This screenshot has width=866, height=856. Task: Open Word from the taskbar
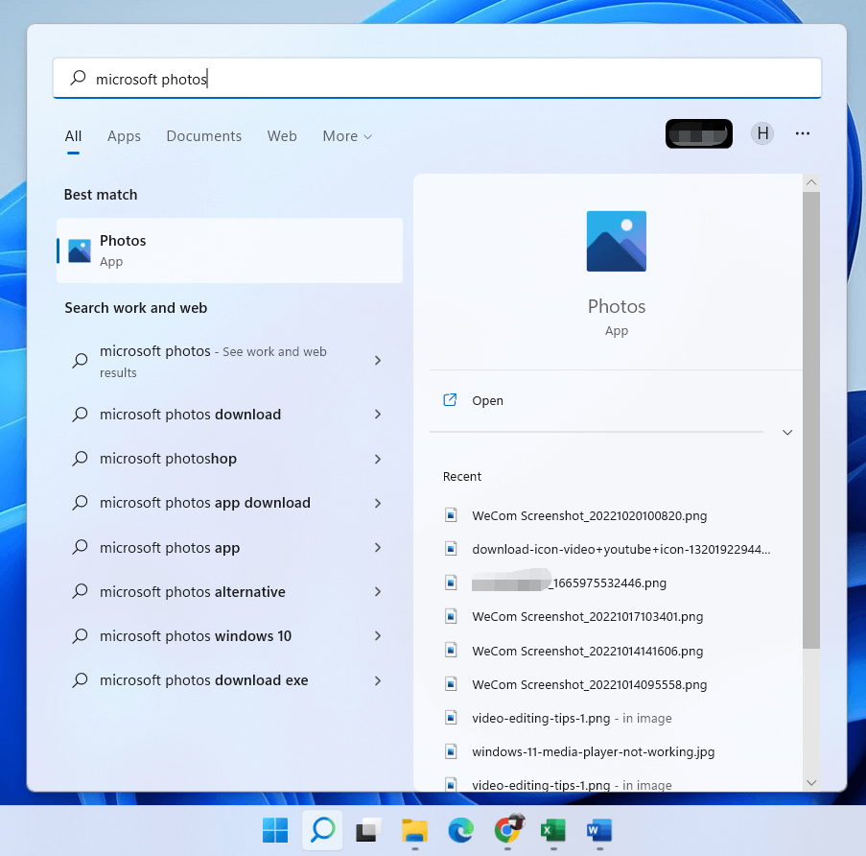click(x=599, y=830)
